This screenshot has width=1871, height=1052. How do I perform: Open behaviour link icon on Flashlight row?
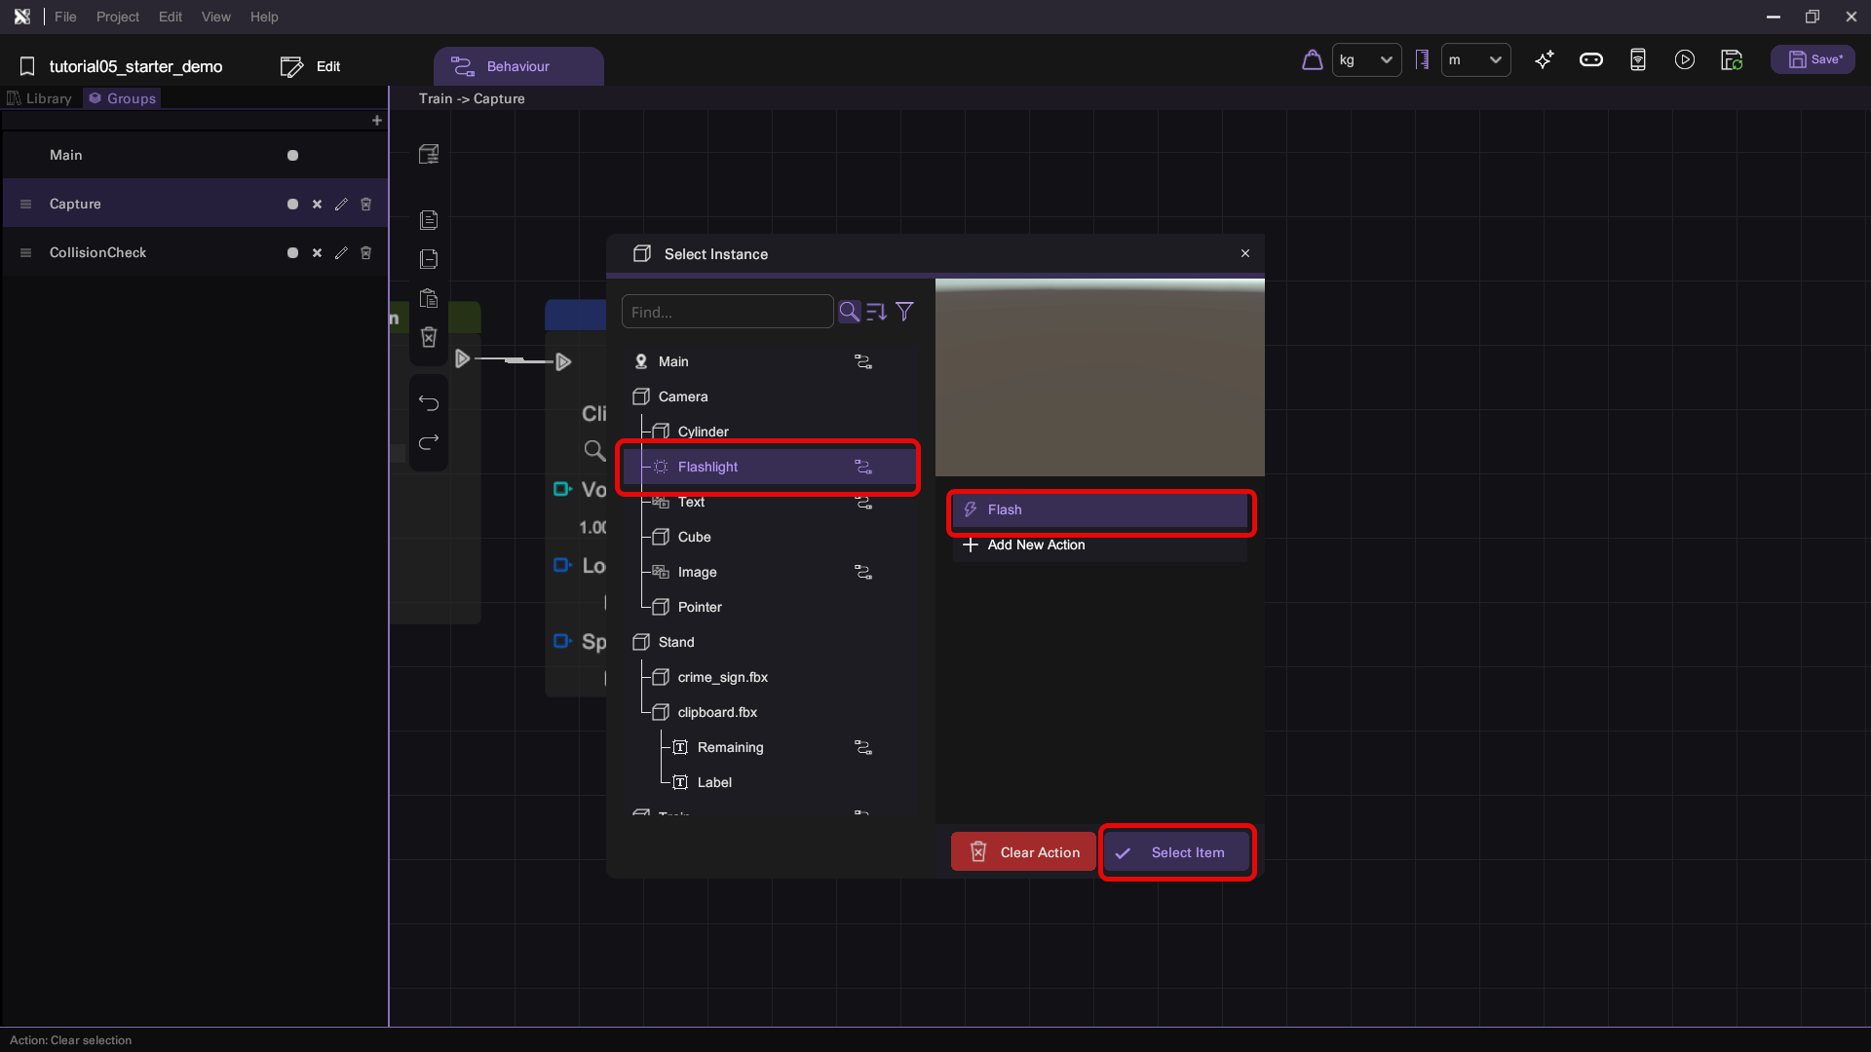click(863, 467)
